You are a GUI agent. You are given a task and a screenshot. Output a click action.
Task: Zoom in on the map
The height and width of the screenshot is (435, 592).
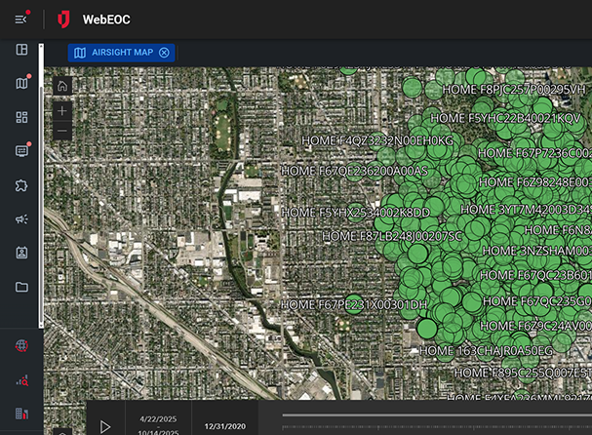pos(62,111)
